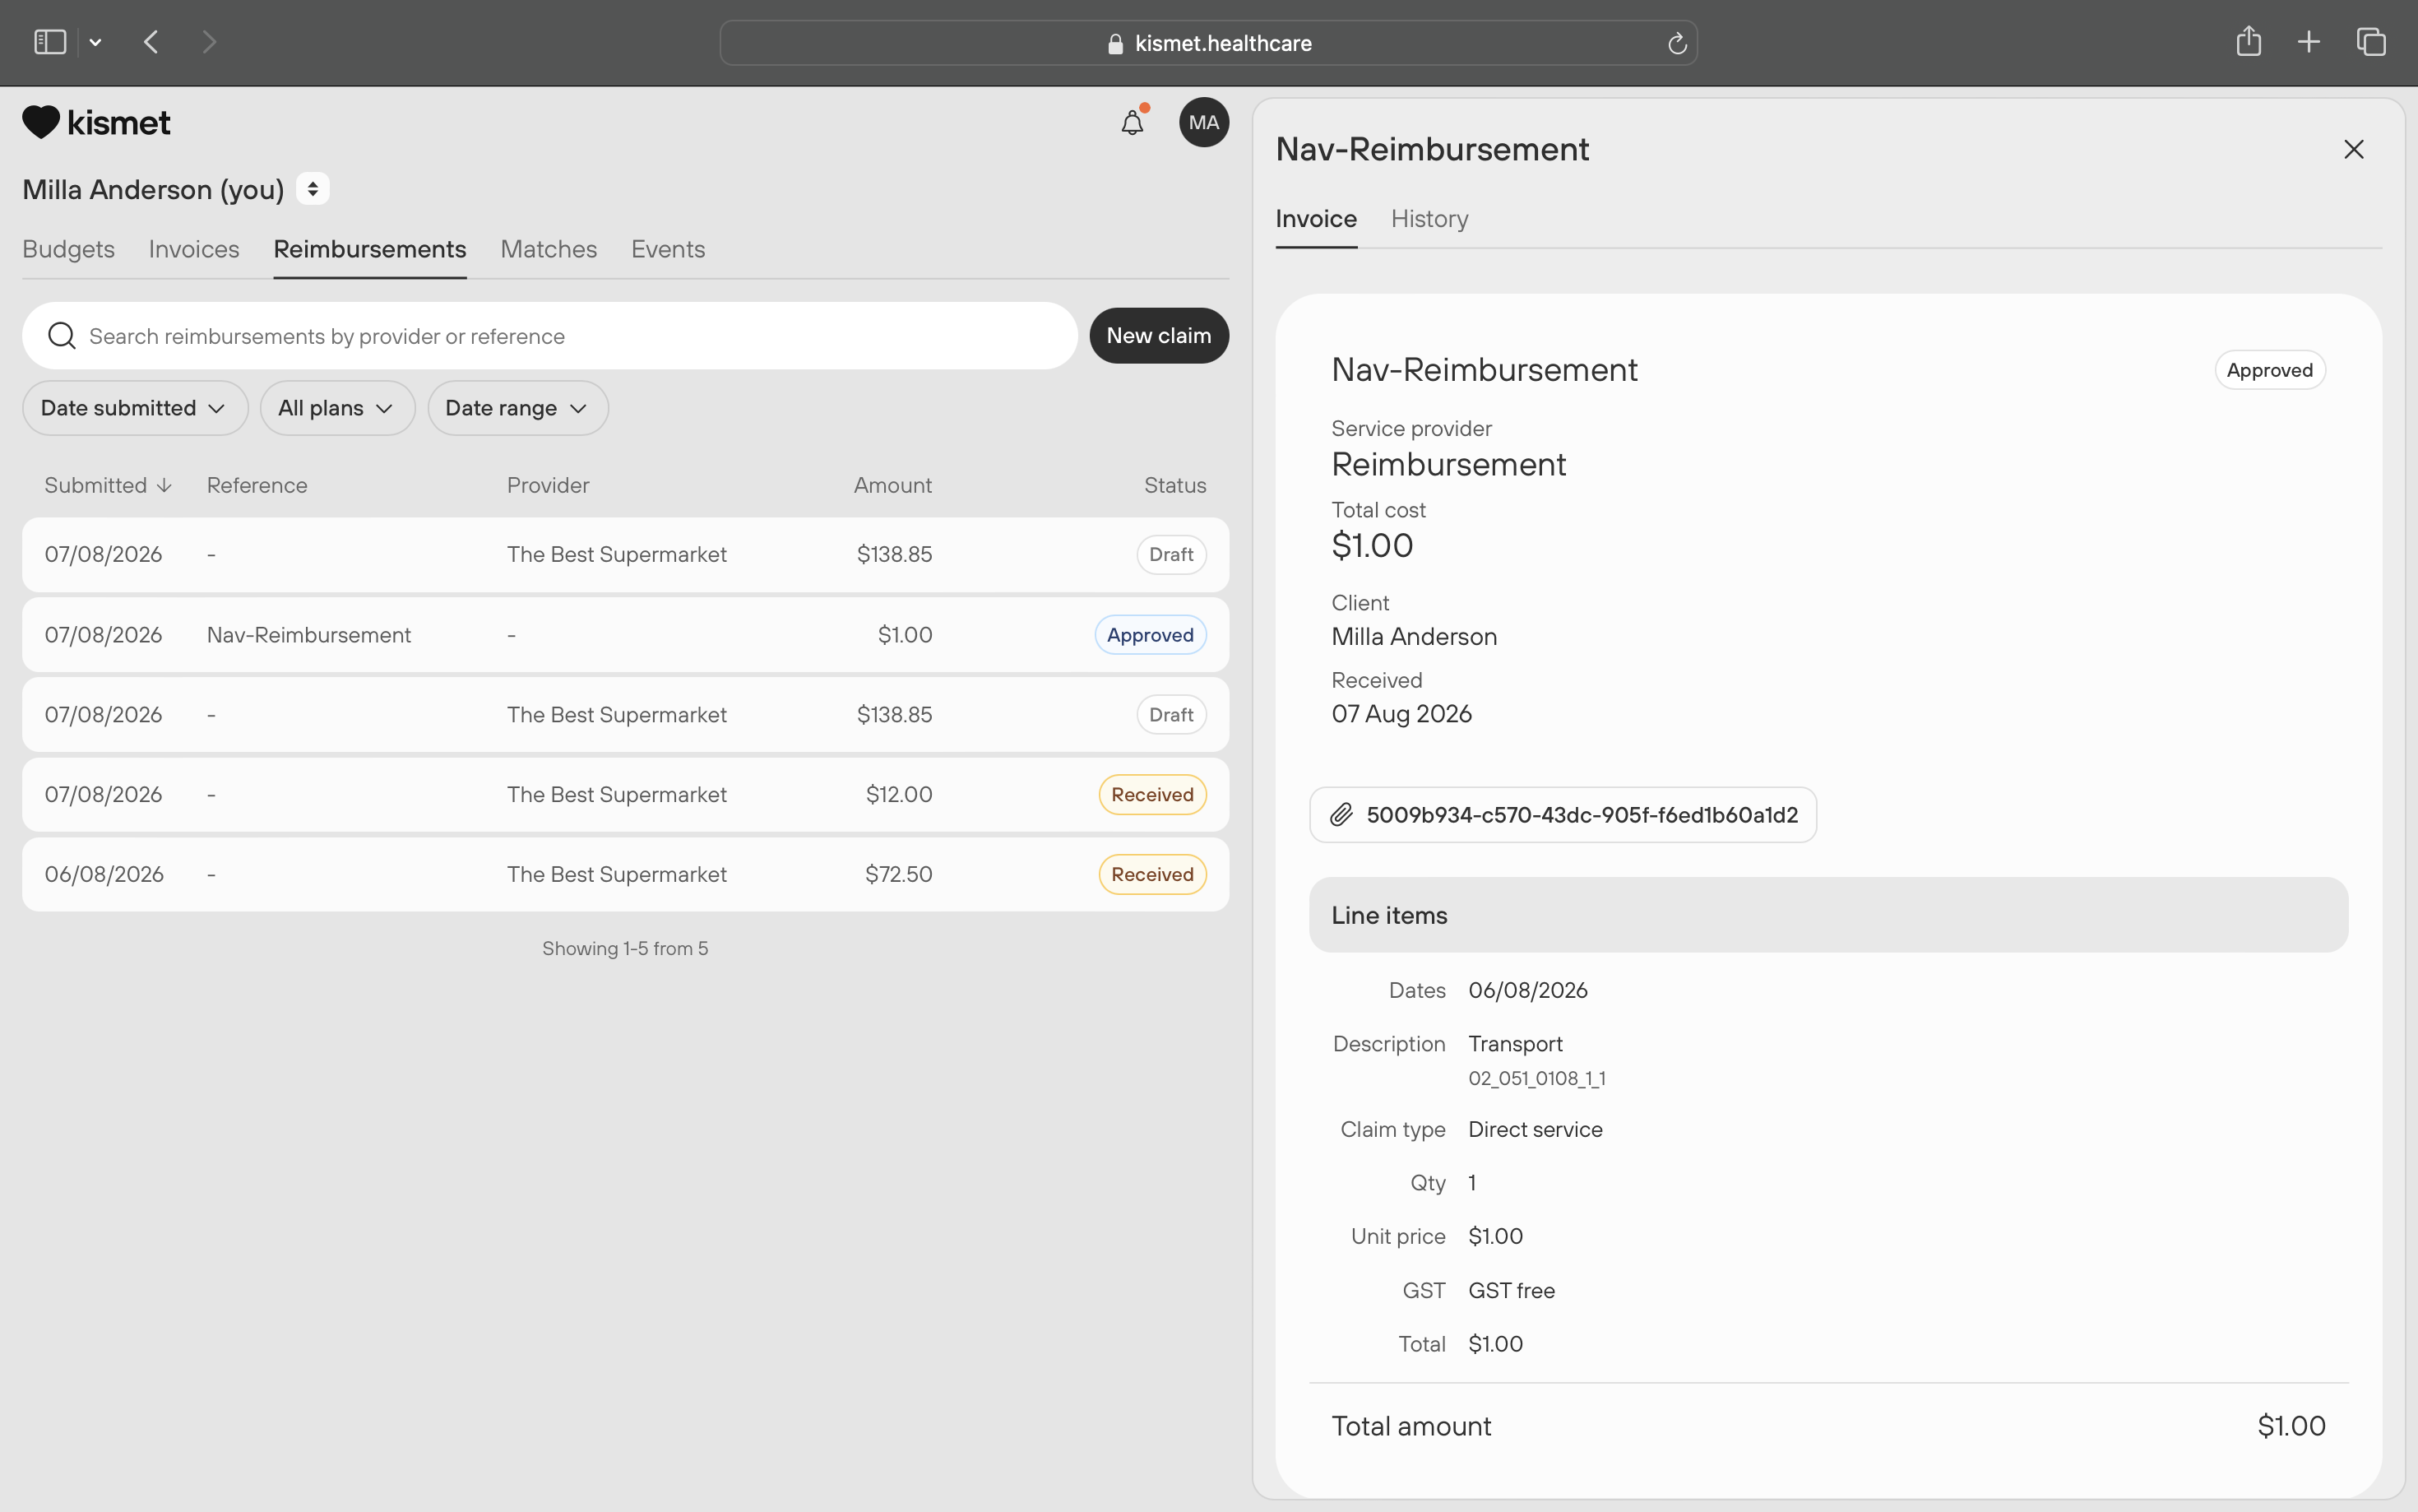
Task: Open the MA user avatar menu
Action: click(x=1203, y=122)
